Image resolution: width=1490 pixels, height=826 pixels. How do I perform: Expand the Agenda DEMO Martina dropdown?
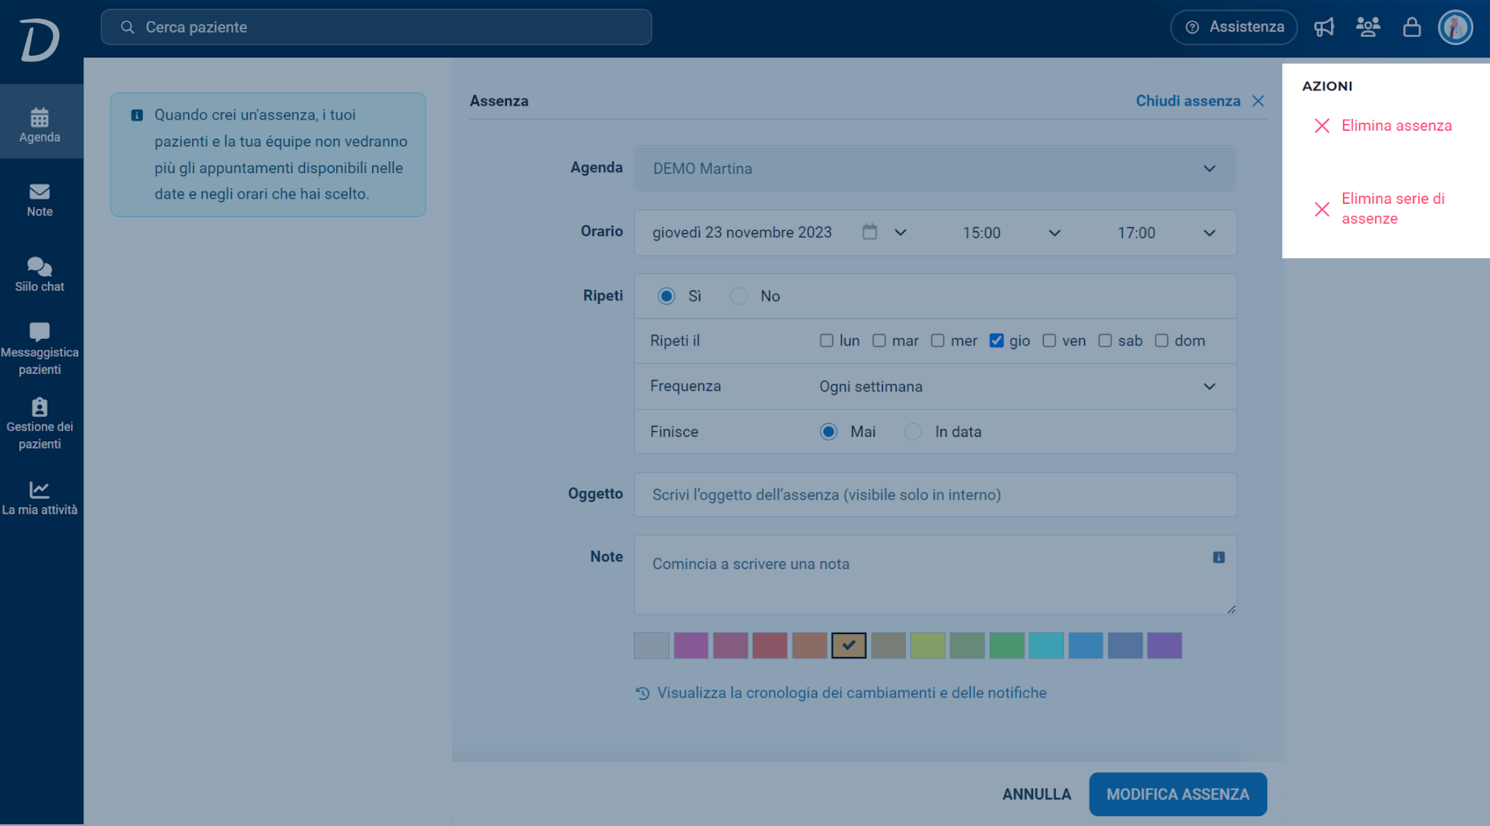[935, 169]
